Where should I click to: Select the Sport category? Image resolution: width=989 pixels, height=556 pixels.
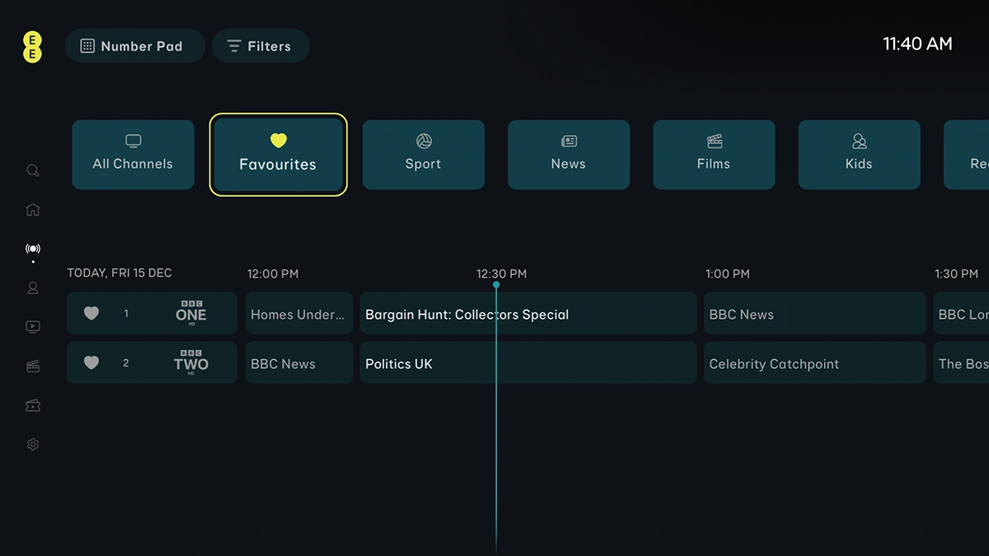tap(423, 154)
